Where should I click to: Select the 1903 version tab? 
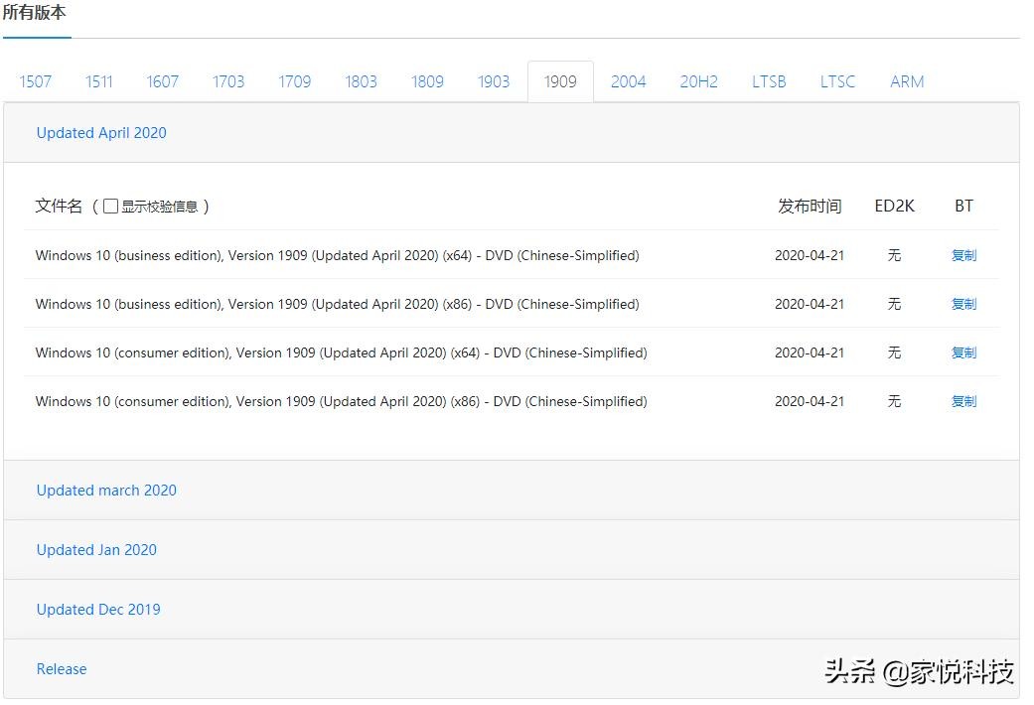494,81
